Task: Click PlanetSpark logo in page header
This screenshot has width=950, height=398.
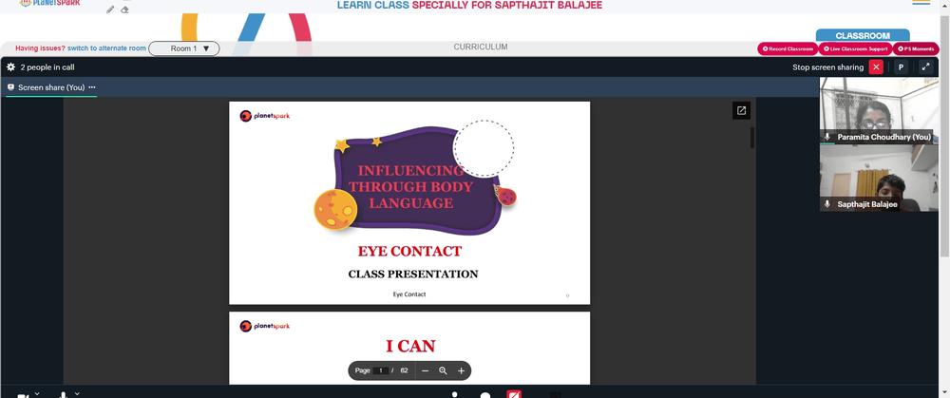Action: 50,3
